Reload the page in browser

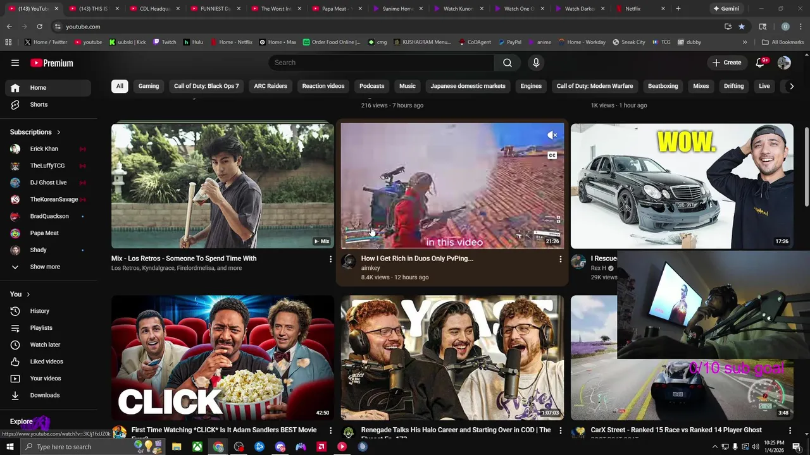[x=39, y=27]
